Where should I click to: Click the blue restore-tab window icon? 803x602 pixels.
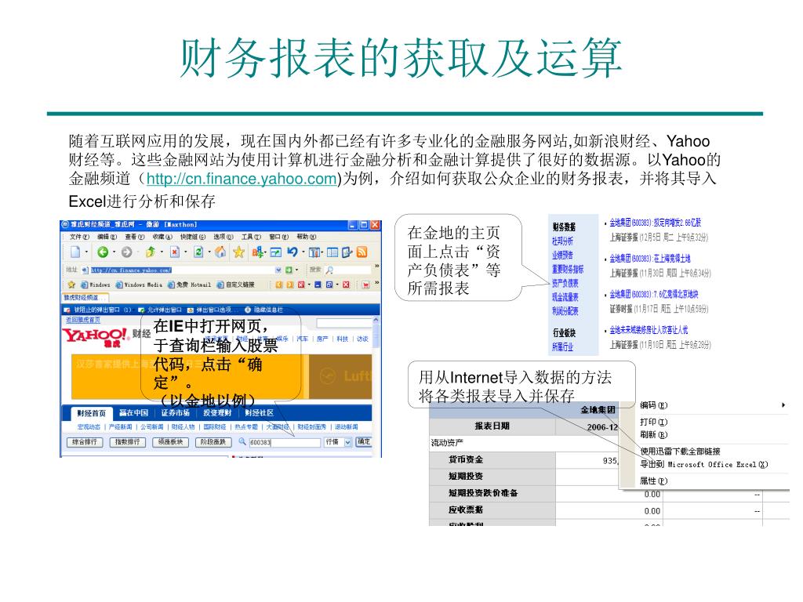pyautogui.click(x=329, y=285)
